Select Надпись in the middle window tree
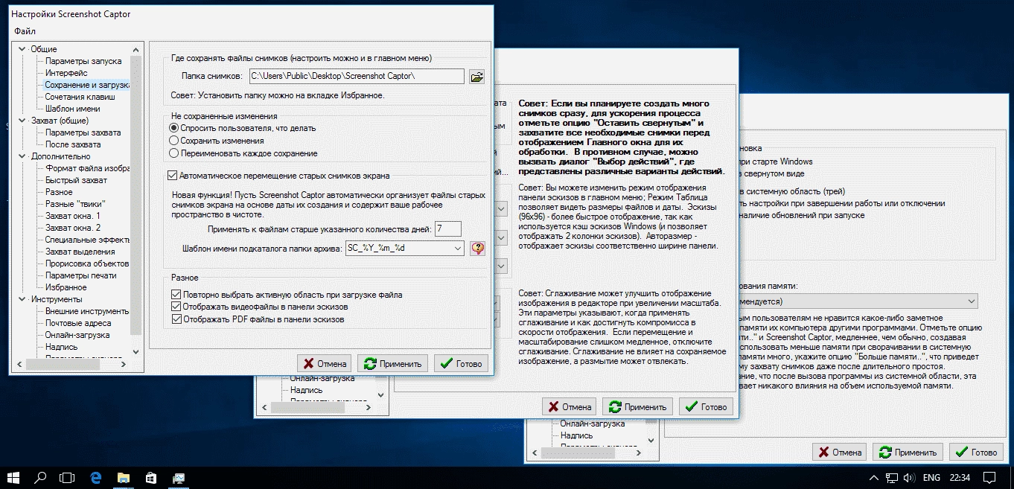 (307, 390)
